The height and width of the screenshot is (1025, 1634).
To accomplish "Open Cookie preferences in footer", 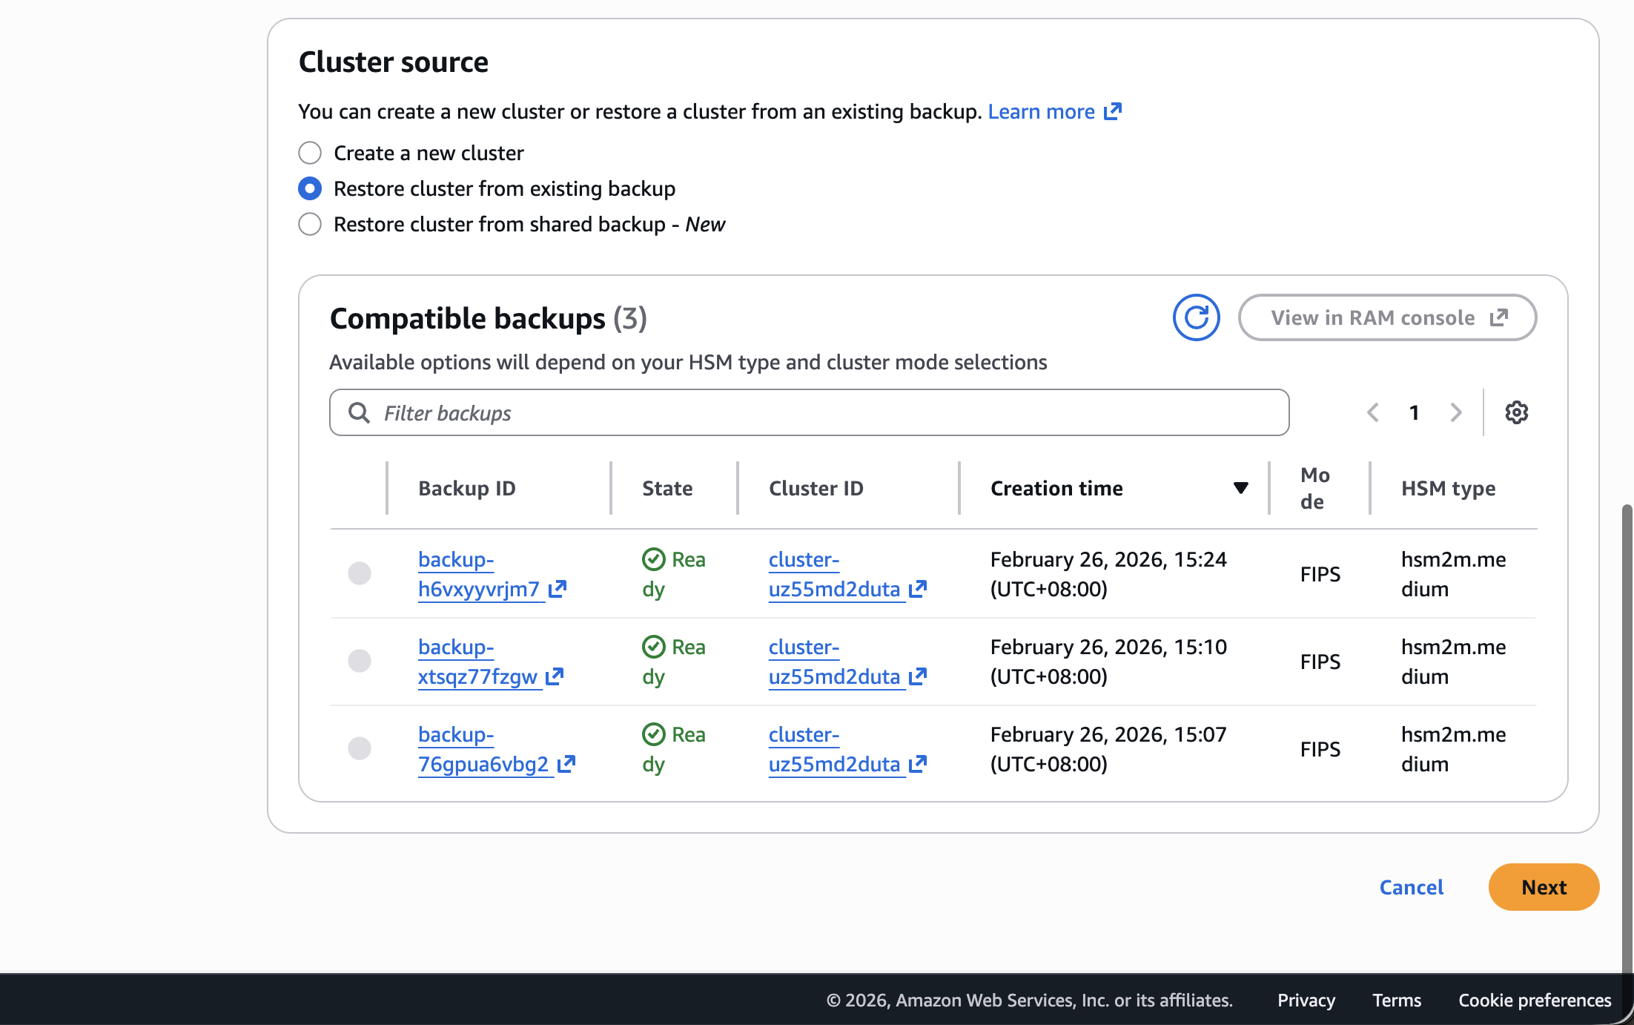I will 1534,1000.
